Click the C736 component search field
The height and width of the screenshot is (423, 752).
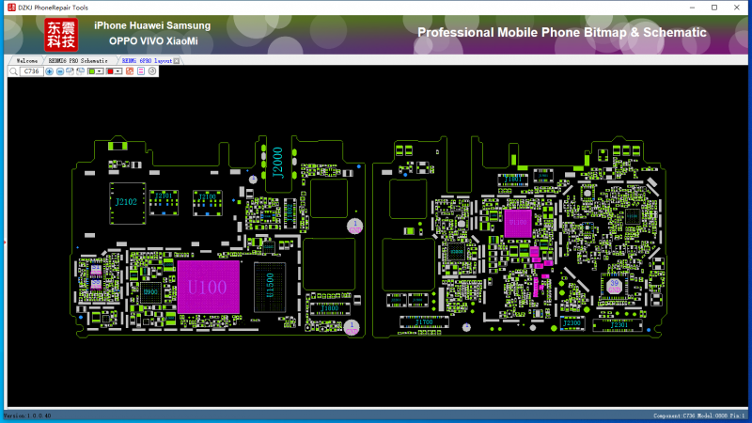[x=32, y=71]
